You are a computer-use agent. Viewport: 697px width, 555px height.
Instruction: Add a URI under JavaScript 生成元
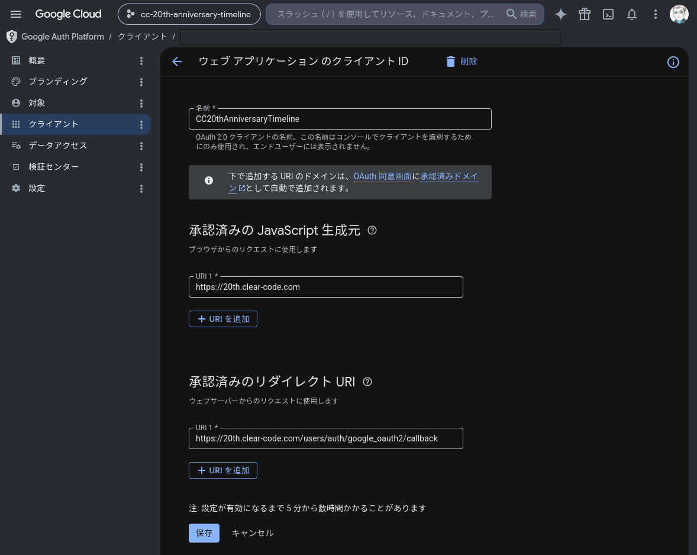click(x=223, y=319)
